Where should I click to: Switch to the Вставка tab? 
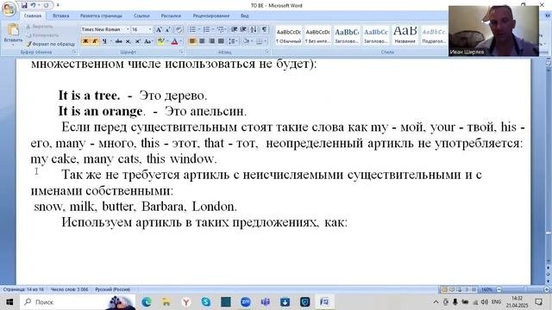coord(61,15)
